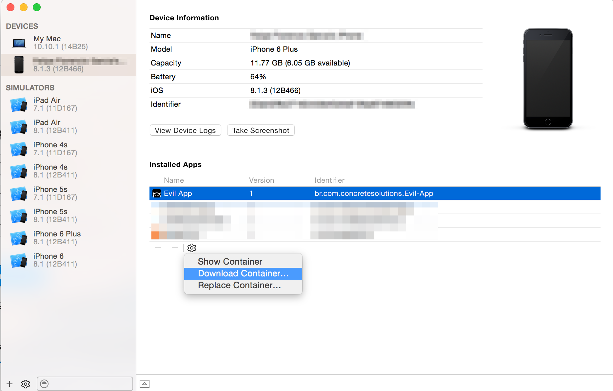Select the My Mac device icon
613x391 pixels.
coord(19,43)
